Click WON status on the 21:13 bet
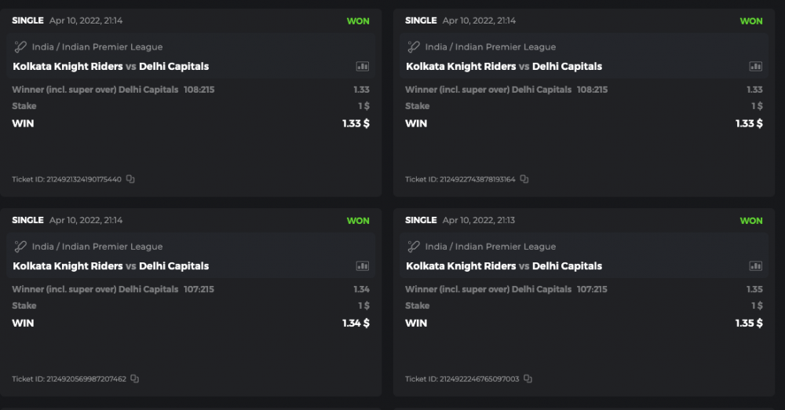The width and height of the screenshot is (785, 410). [x=751, y=221]
